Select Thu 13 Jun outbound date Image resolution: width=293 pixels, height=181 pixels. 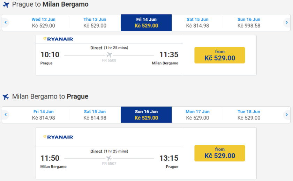click(x=95, y=23)
